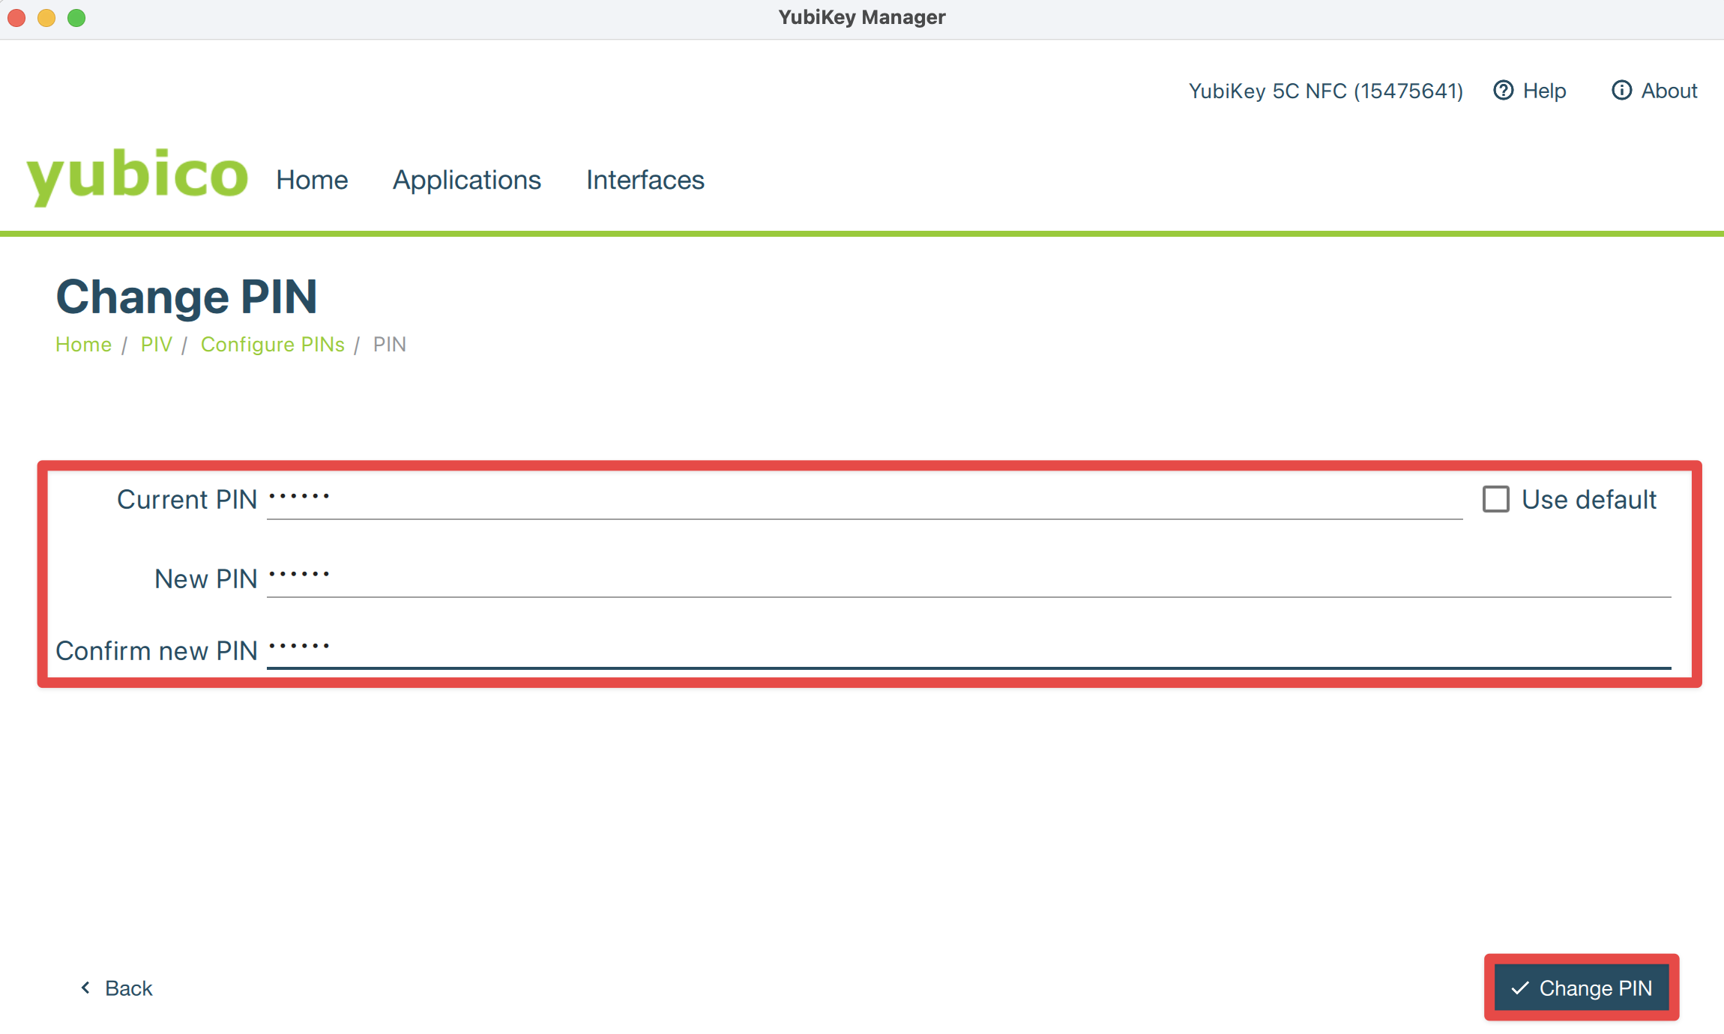Image resolution: width=1724 pixels, height=1034 pixels.
Task: Click the Back chevron arrow icon
Action: pos(85,988)
